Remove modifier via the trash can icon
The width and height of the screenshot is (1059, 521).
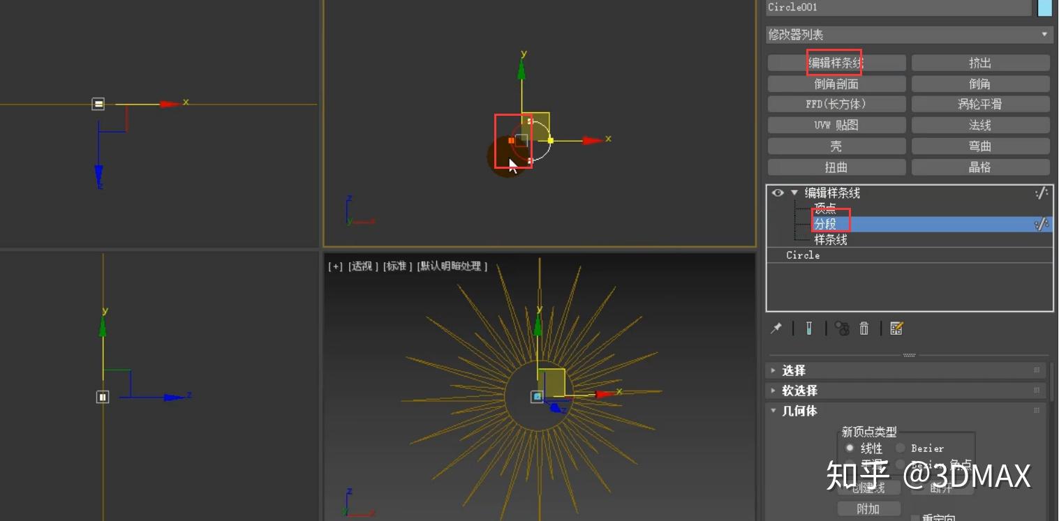tap(864, 328)
